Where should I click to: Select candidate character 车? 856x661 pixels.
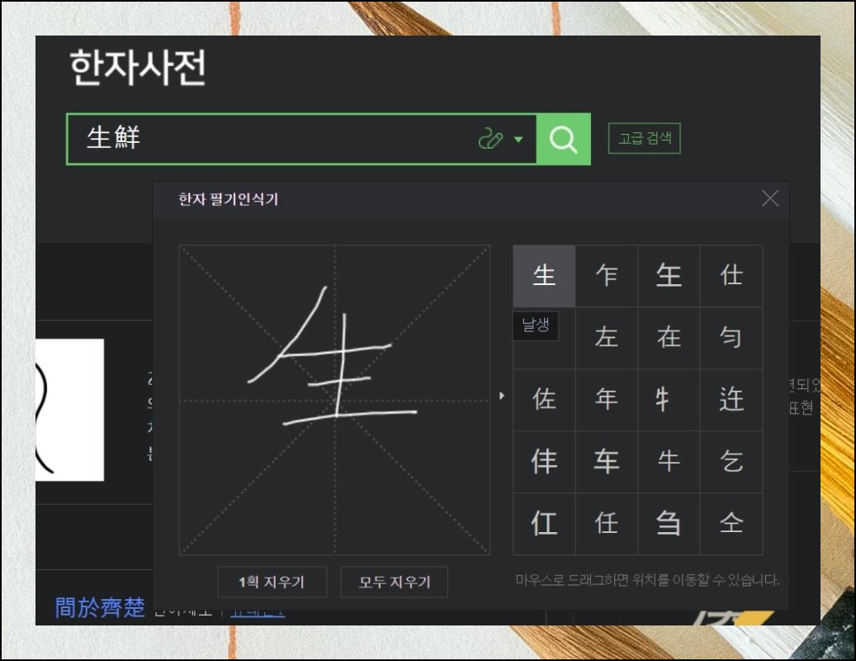click(607, 462)
